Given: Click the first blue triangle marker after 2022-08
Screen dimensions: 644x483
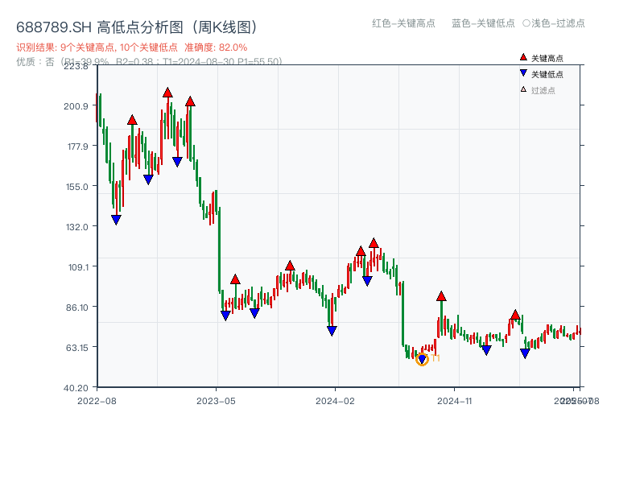Looking at the screenshot, I should point(116,218).
